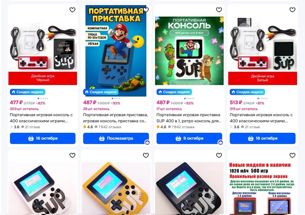305x215 pixels.
Task: Add black SUP console to favorites heart
Action: point(72,10)
